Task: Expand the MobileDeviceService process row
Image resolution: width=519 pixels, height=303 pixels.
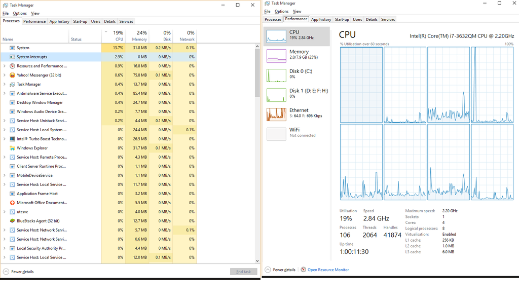Action: [x=5, y=175]
